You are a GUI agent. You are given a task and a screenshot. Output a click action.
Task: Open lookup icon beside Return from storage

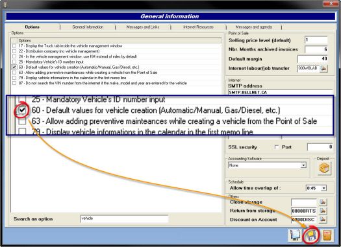(x=323, y=211)
